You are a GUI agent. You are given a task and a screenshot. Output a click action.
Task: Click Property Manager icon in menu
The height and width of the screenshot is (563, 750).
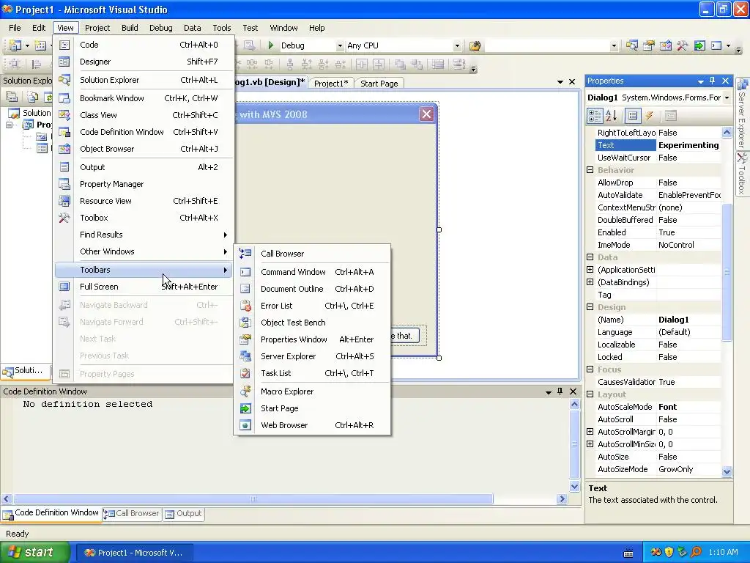[64, 184]
